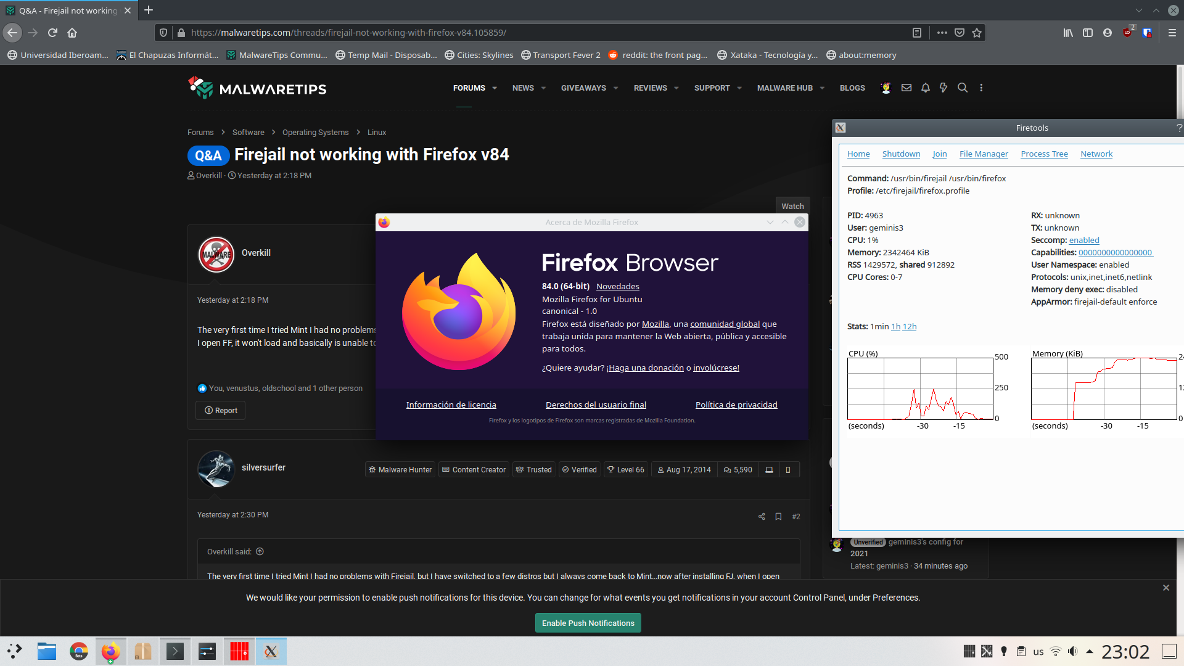Switch to Process Tree in Firetools
1184x666 pixels.
1044,154
